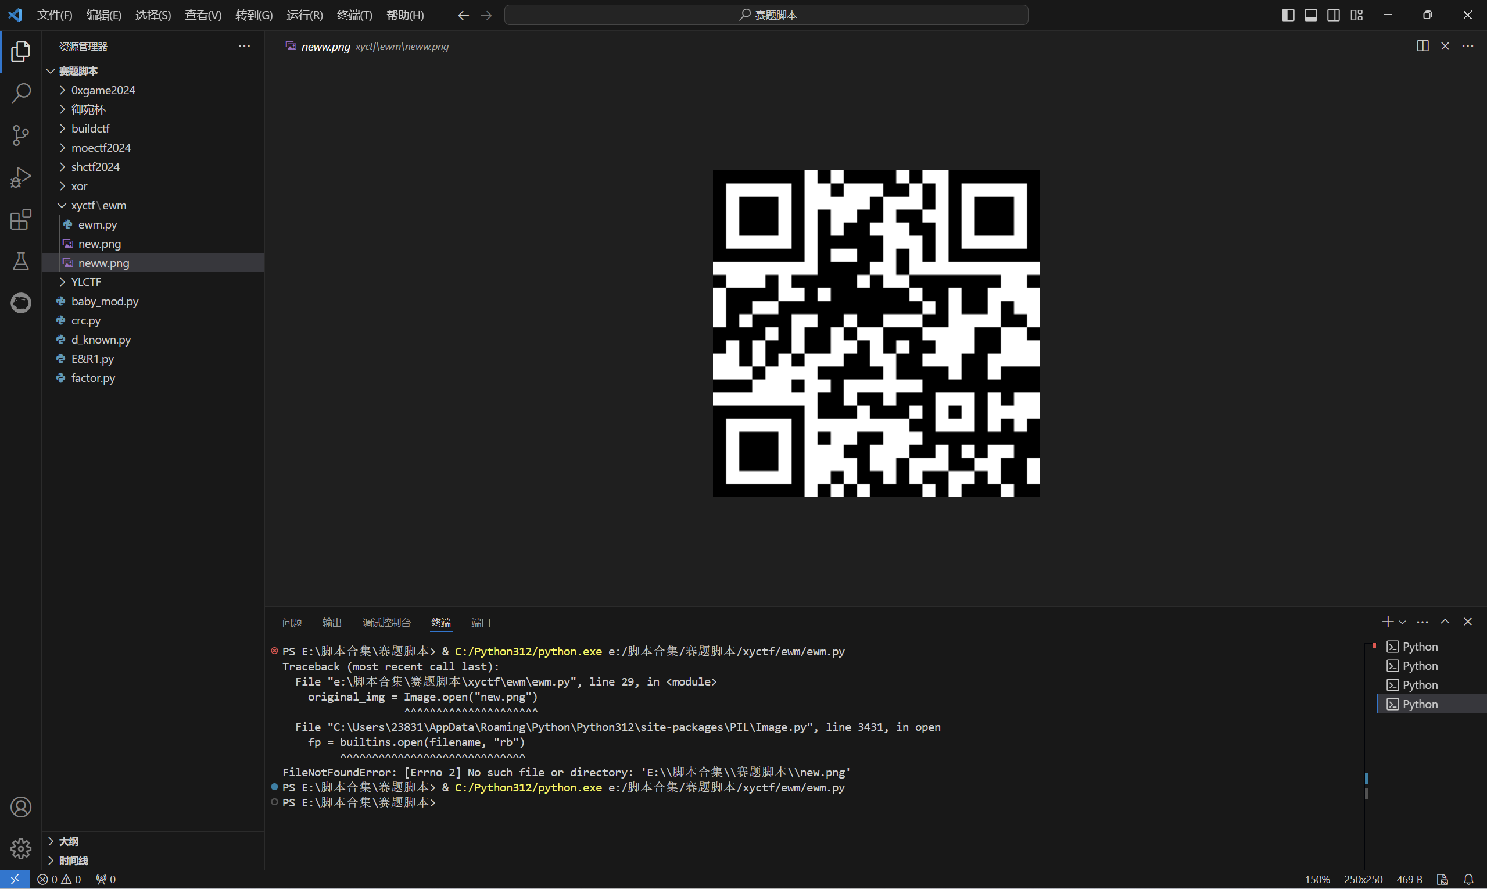Click the remote window indicator in status bar
This screenshot has height=889, width=1487.
tap(15, 880)
